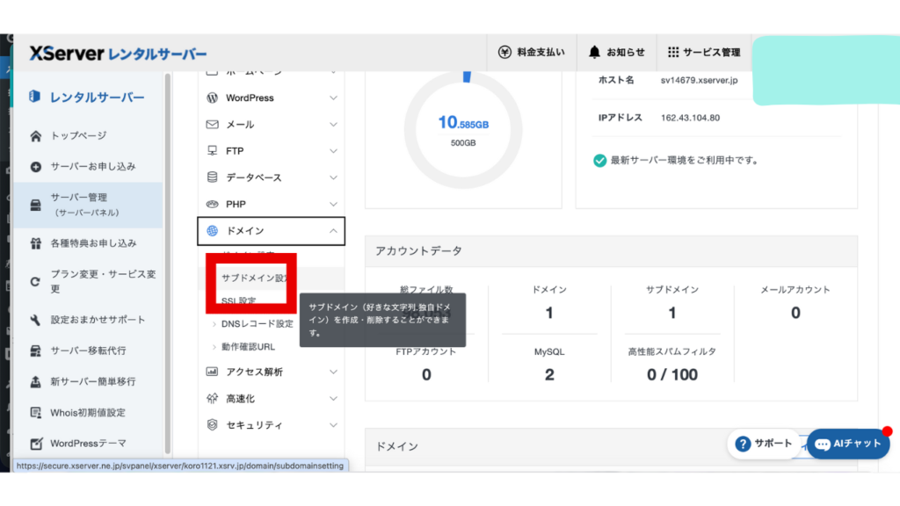Open notifications bell icon
Image resolution: width=900 pixels, height=506 pixels.
coord(595,52)
